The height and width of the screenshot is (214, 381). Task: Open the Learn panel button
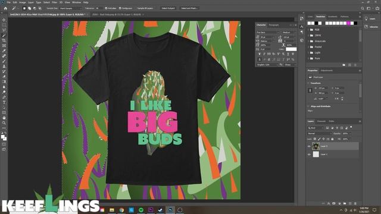click(370, 18)
